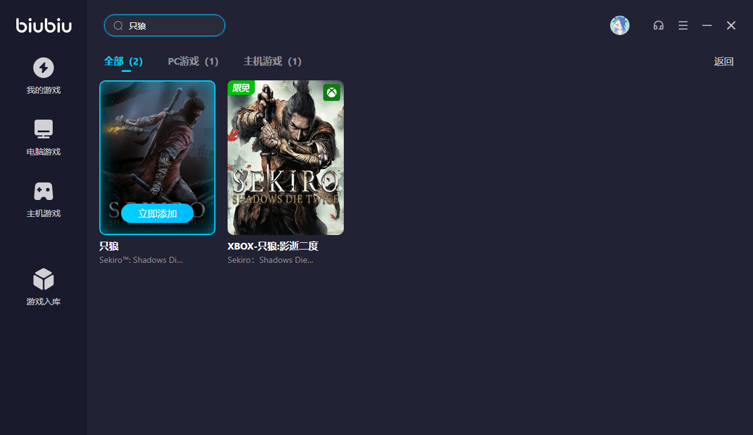Viewport: 753px width, 435px height.
Task: Click the 我的游戏 sidebar label
Action: point(44,91)
